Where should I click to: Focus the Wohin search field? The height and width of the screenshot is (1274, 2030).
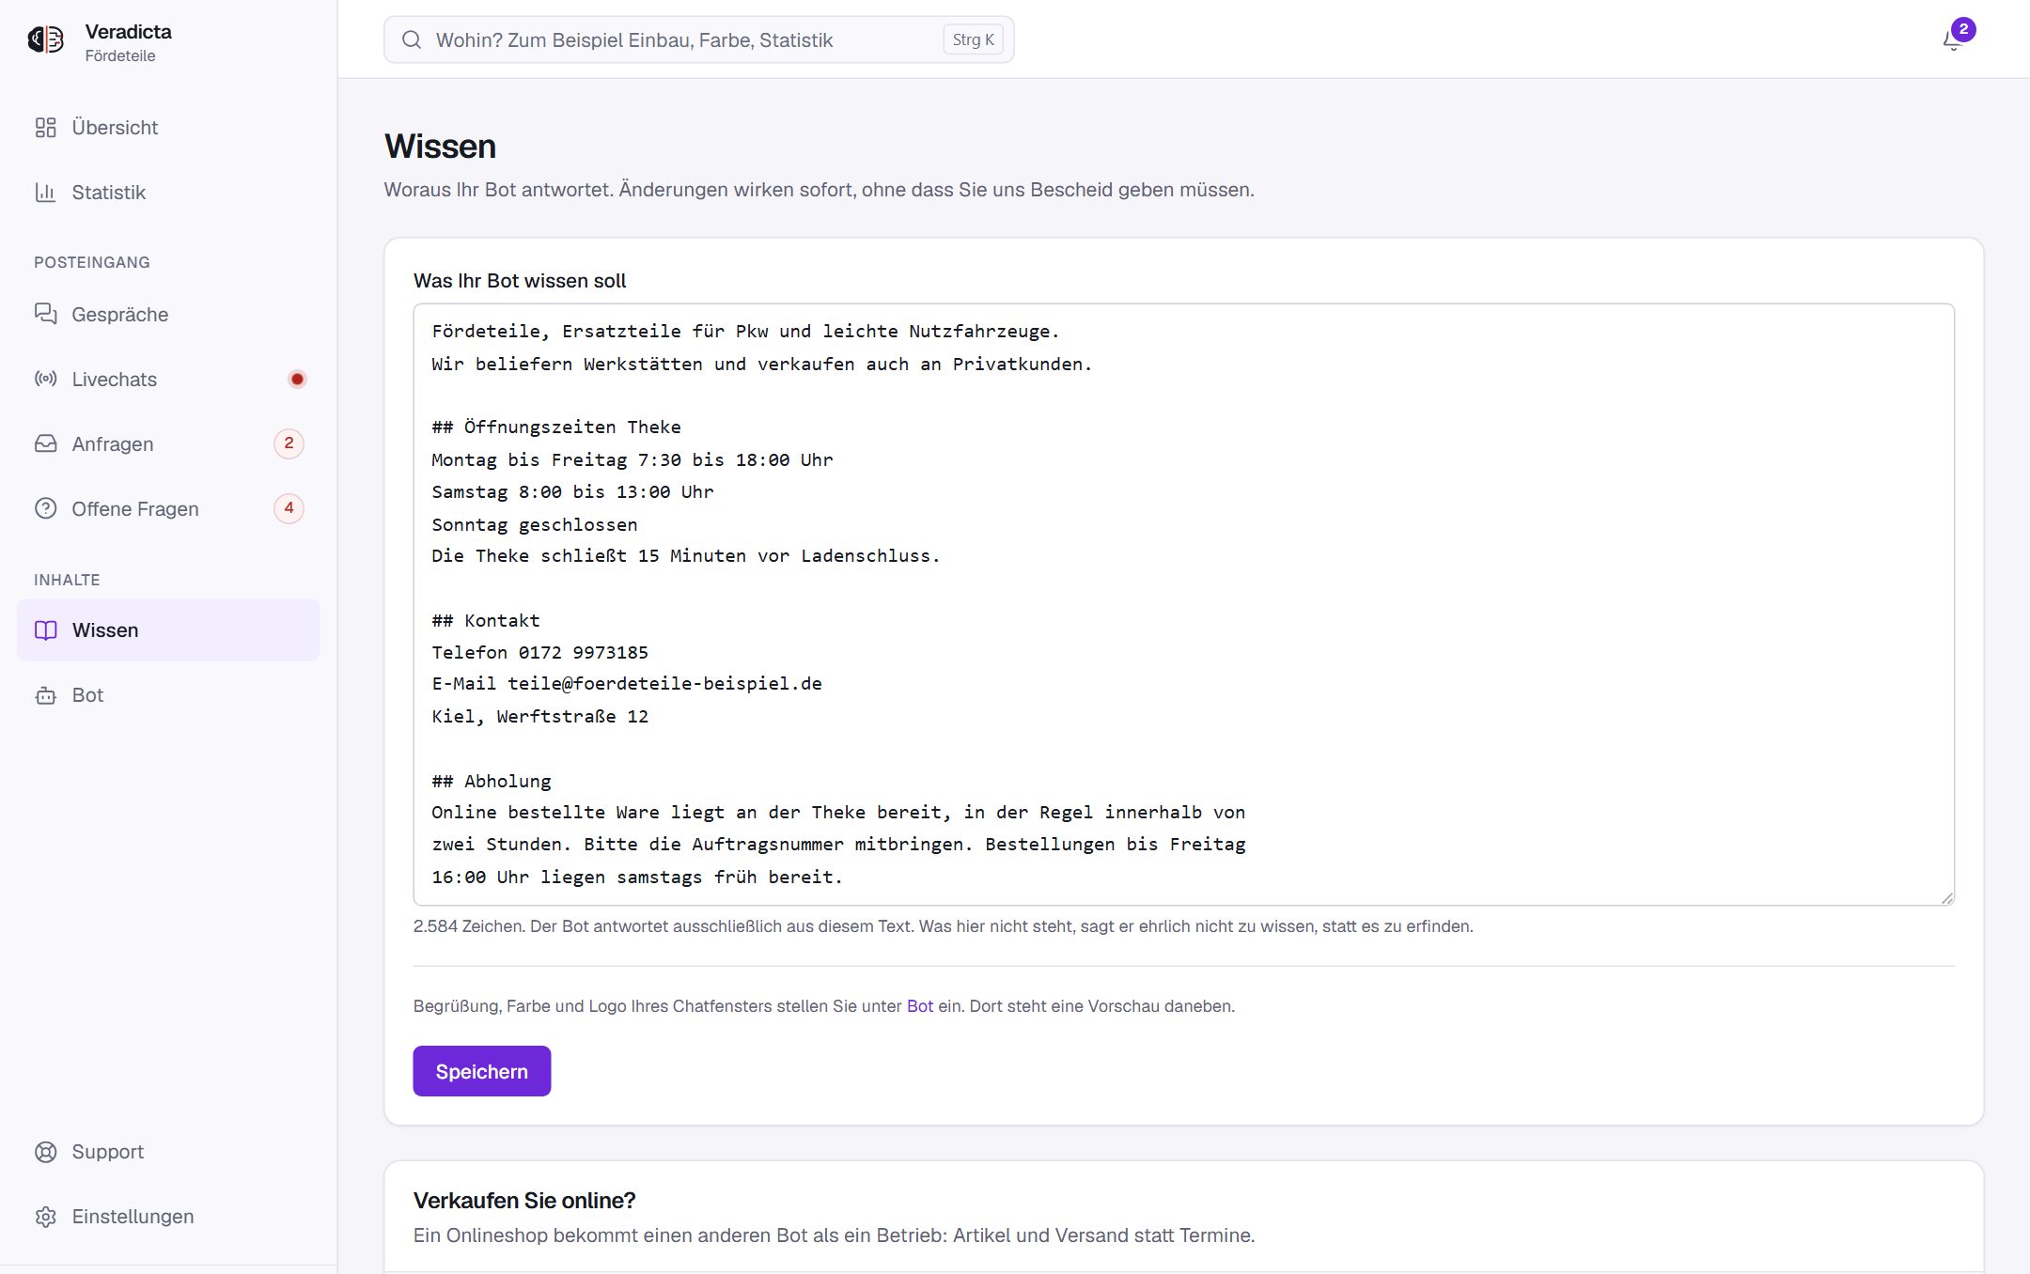coord(699,39)
